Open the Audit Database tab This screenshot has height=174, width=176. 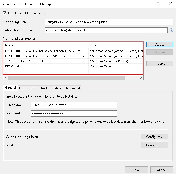click(52, 88)
